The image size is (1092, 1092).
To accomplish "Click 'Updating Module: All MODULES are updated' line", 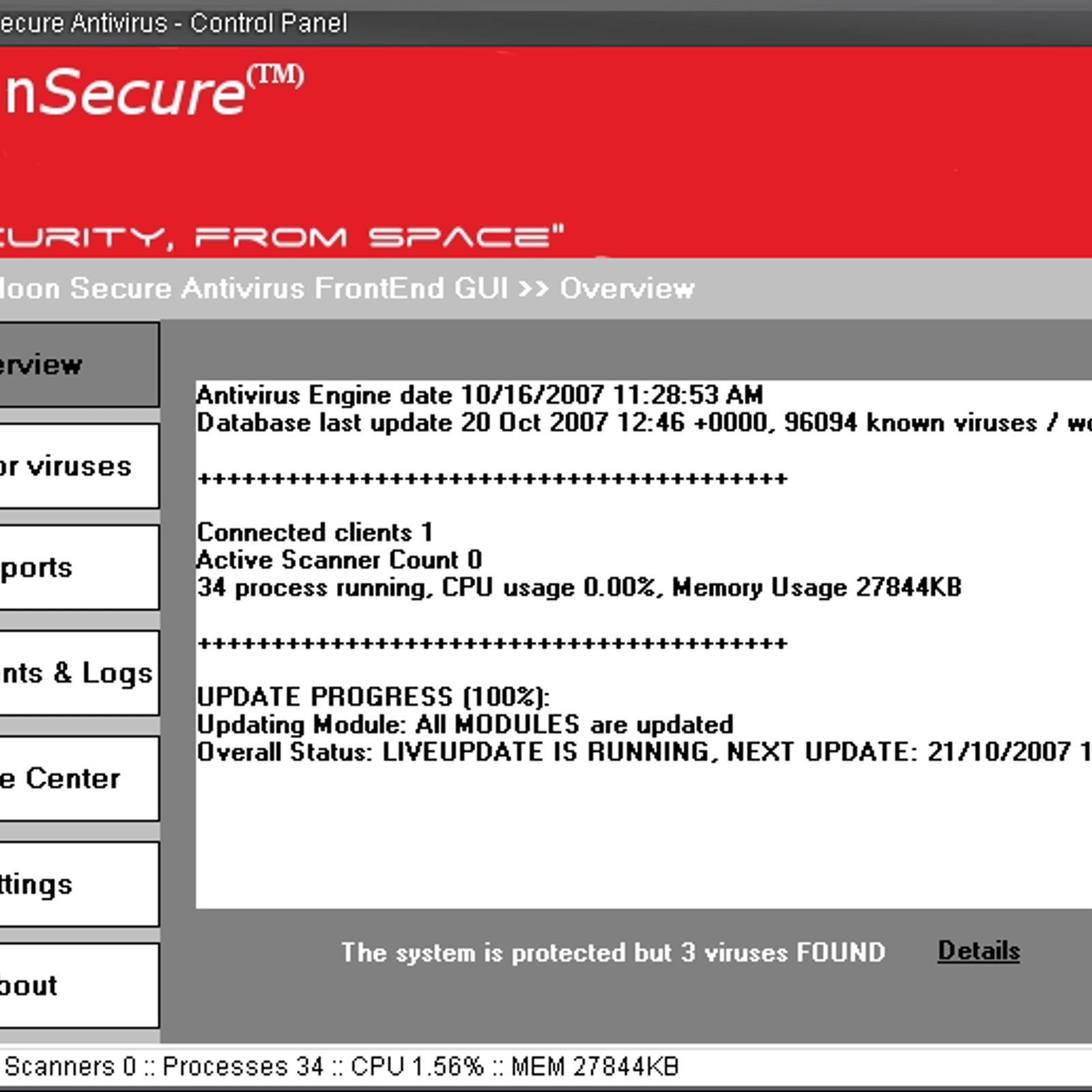I will pos(465,724).
